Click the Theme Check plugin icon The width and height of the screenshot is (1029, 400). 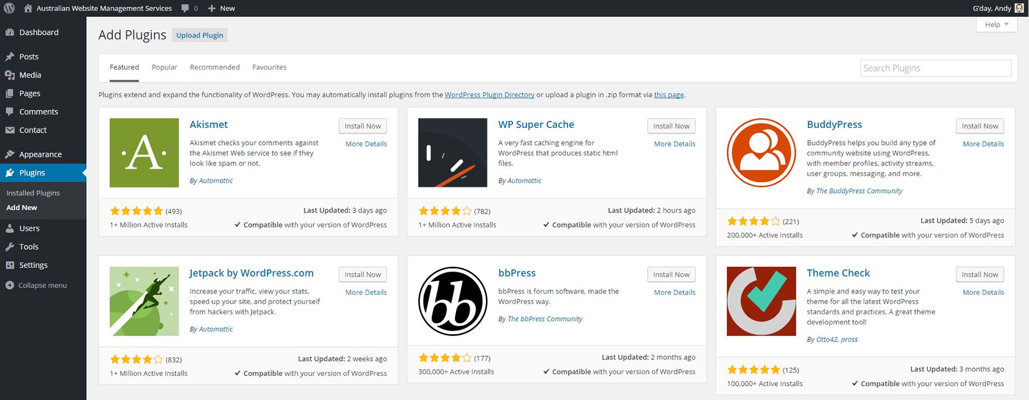[x=761, y=301]
